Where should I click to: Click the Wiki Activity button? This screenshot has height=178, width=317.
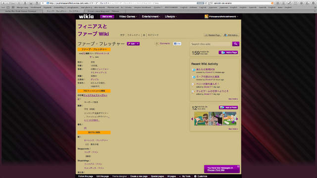231,35
